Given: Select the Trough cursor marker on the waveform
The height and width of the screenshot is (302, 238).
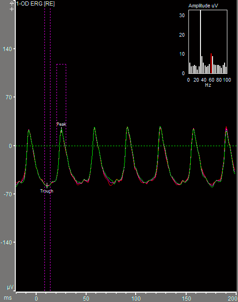Looking at the screenshot, I should tap(47, 185).
